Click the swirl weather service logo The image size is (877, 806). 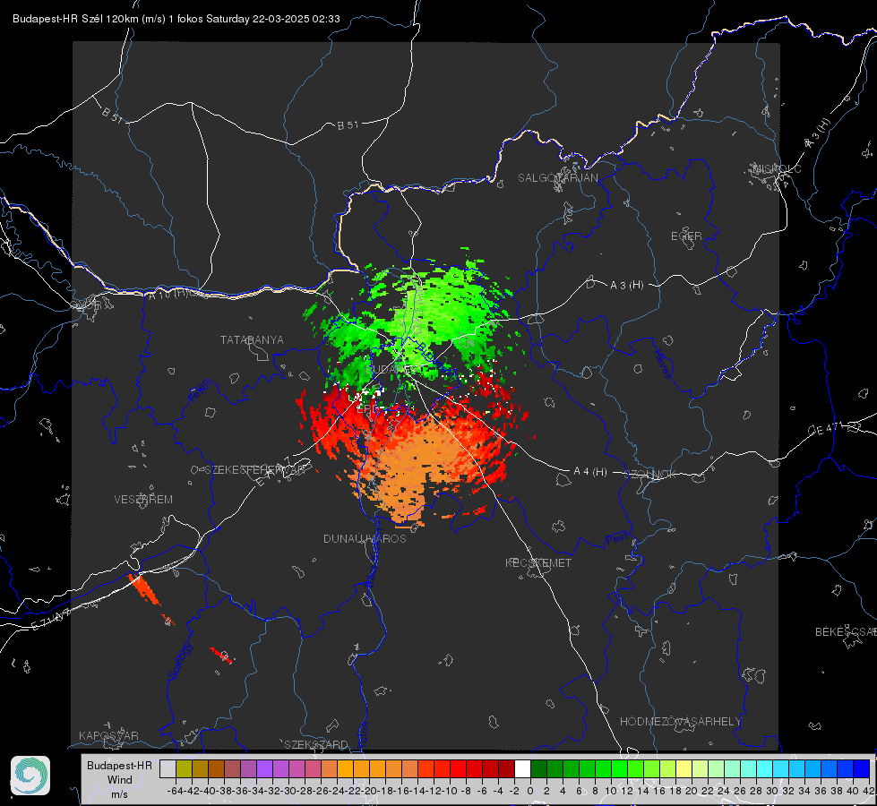click(30, 776)
